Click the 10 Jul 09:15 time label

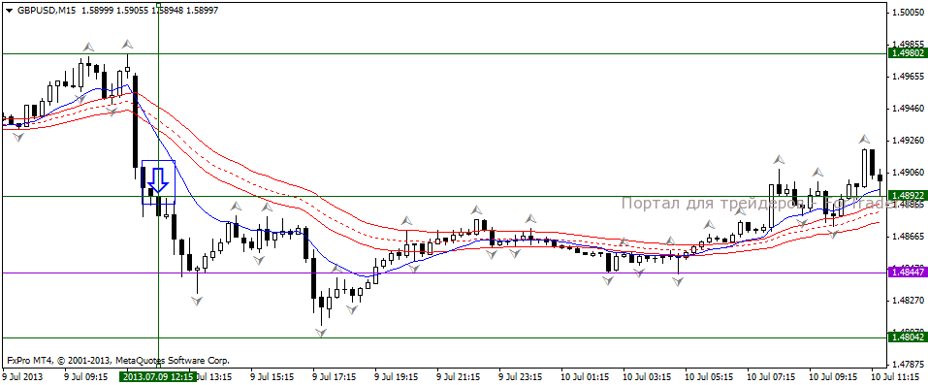[833, 376]
